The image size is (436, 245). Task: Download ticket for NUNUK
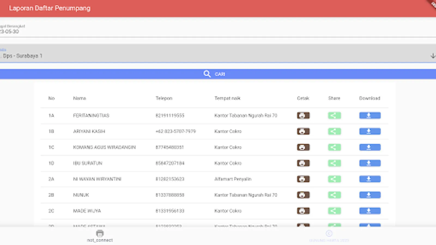pyautogui.click(x=370, y=195)
